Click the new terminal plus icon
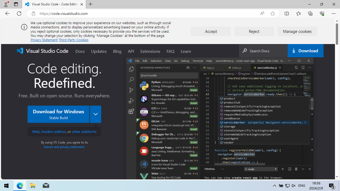 point(283,169)
